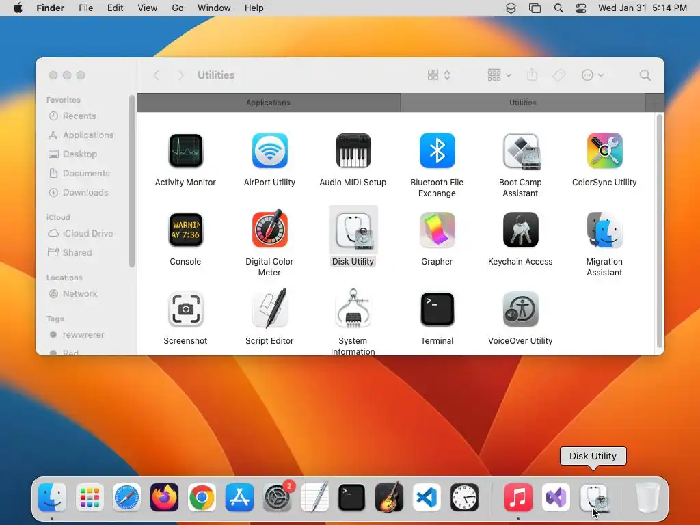Select the Console app icon
The width and height of the screenshot is (700, 525).
tap(185, 230)
